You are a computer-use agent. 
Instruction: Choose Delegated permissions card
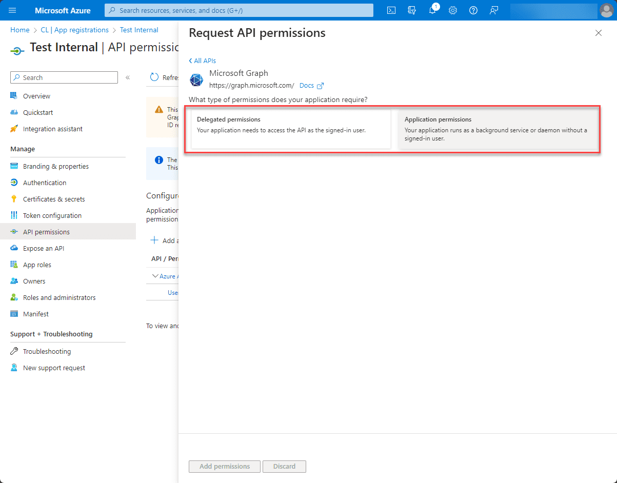tap(291, 129)
